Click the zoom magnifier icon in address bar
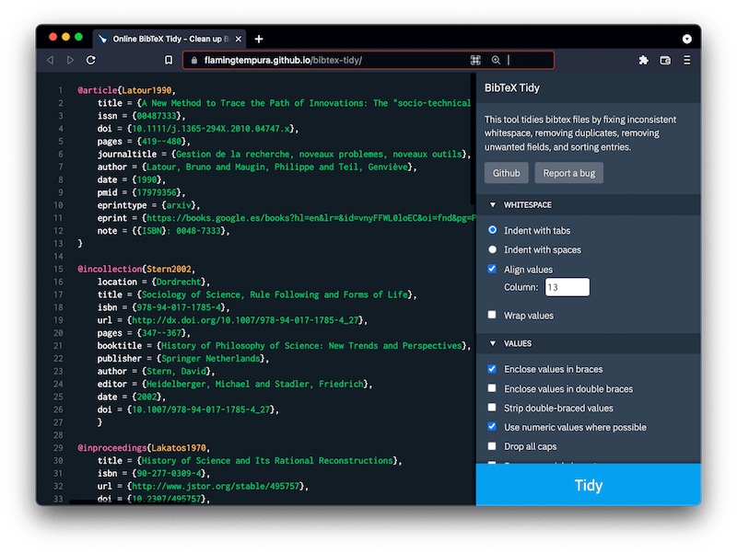The image size is (737, 553). click(496, 60)
